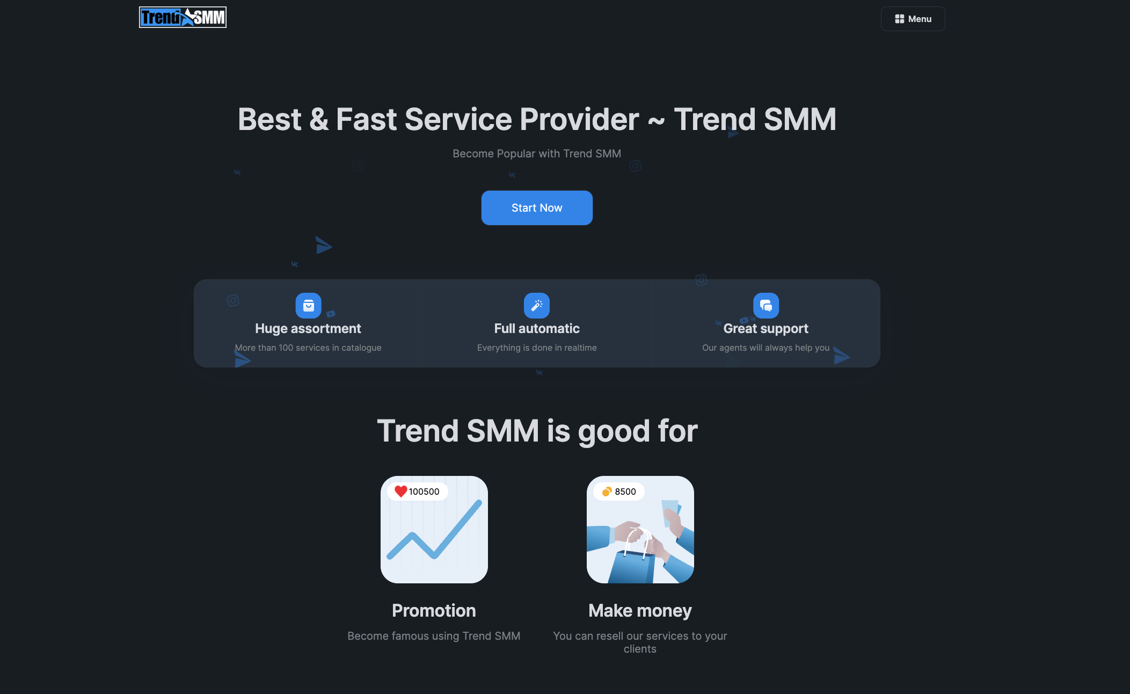Click the paper plane icon below Start Now
The height and width of the screenshot is (694, 1130).
pos(323,245)
